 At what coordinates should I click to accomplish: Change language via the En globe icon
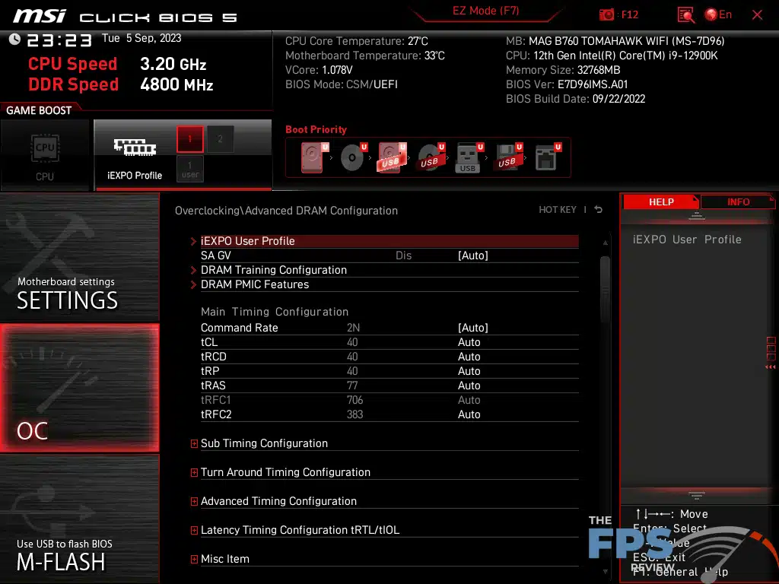(x=718, y=14)
